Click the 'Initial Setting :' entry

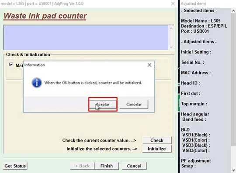coord(196,52)
